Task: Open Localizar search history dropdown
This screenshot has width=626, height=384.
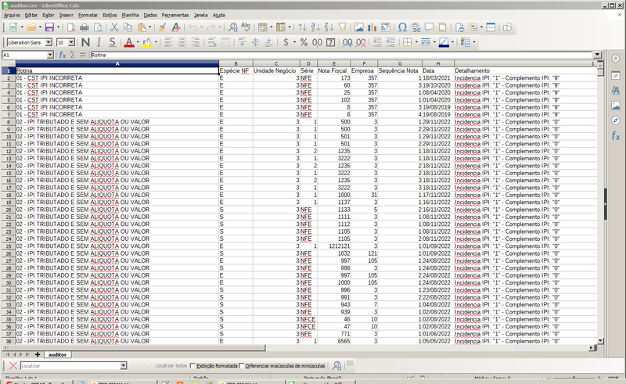Action: [x=124, y=366]
